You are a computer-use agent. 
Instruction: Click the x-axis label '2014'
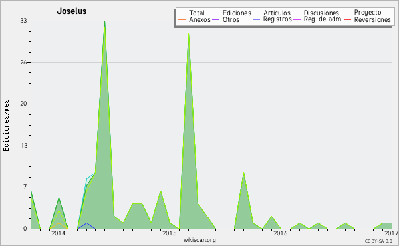[x=59, y=233]
